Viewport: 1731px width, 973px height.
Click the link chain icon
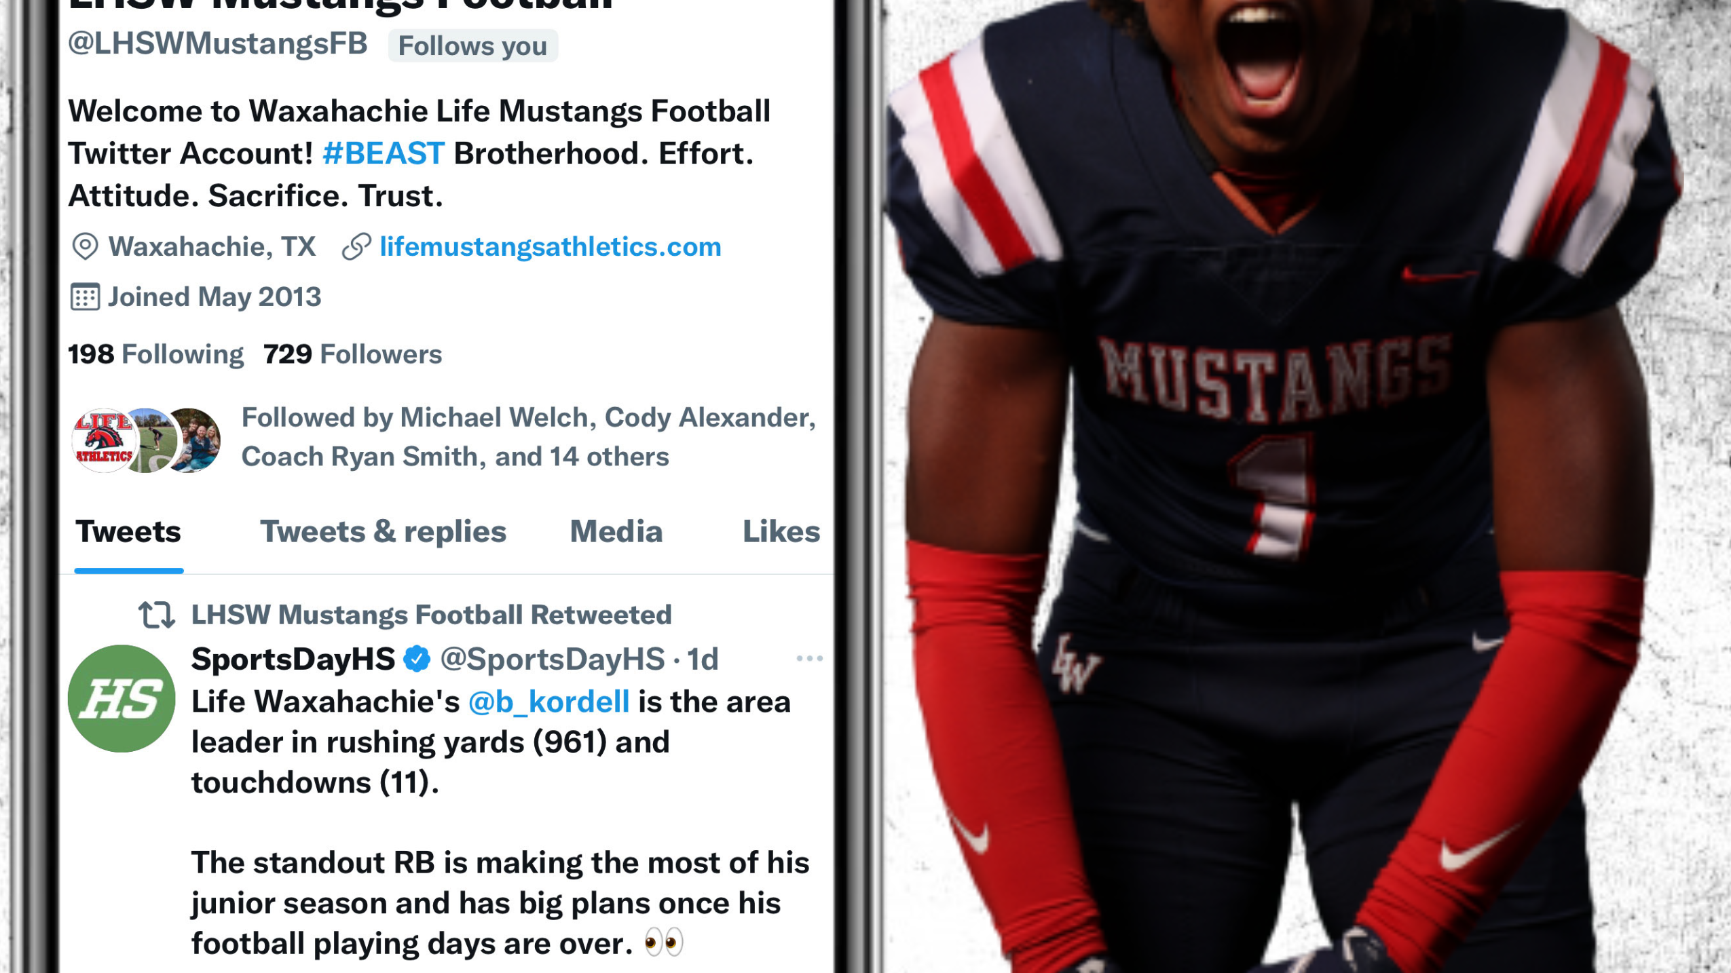(x=356, y=246)
